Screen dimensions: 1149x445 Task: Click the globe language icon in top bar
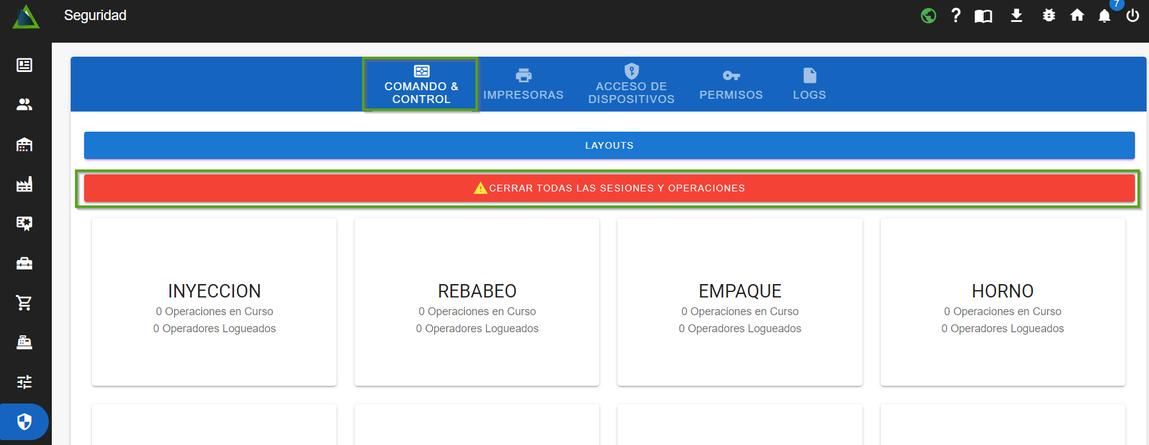pyautogui.click(x=928, y=16)
